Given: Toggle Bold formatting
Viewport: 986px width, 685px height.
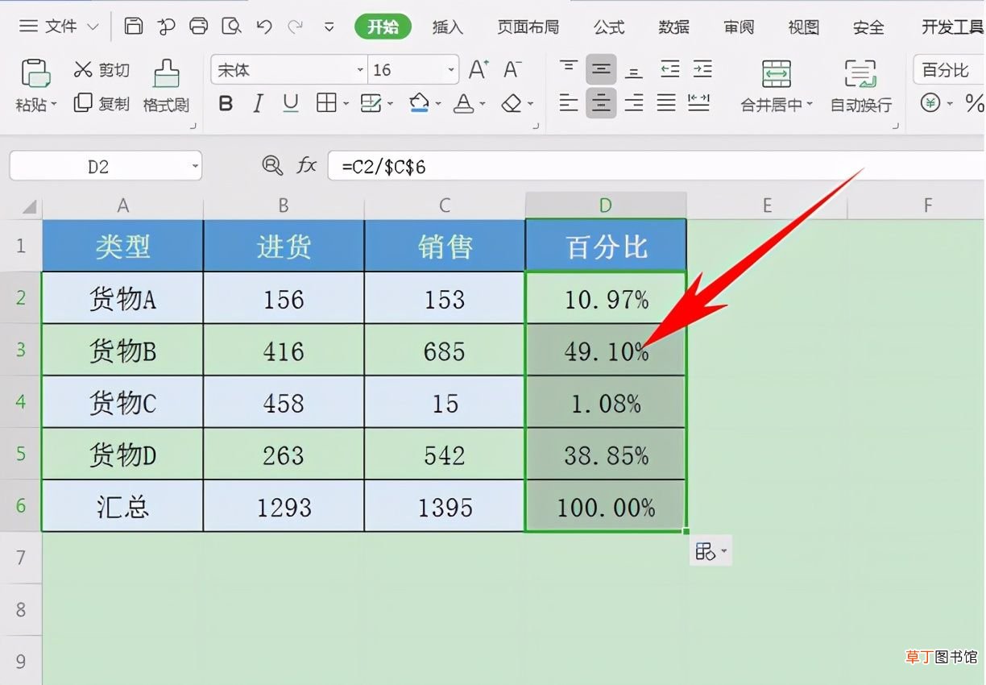Looking at the screenshot, I should (x=226, y=103).
